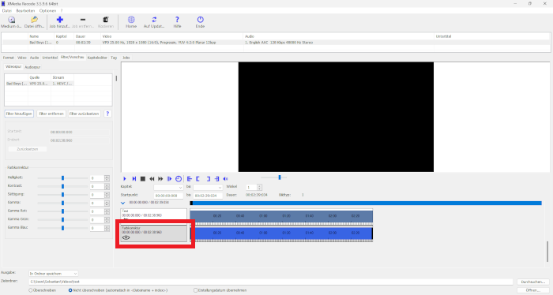
Task: Switch to the Kapiteleditor tab
Action: pyautogui.click(x=97, y=58)
